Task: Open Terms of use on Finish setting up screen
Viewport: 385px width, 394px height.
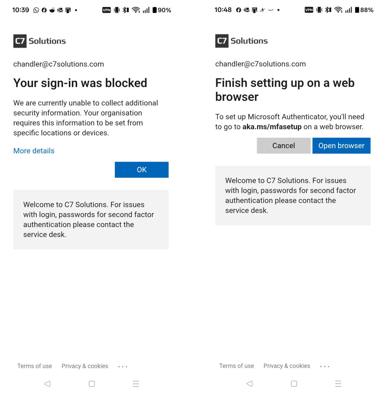Action: [237, 366]
